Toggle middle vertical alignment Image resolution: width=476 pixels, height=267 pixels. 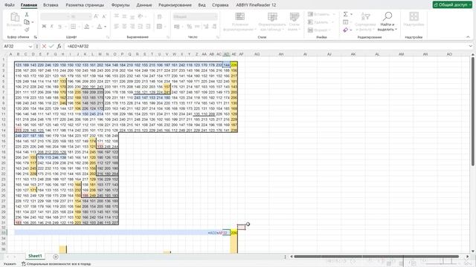tap(124, 16)
